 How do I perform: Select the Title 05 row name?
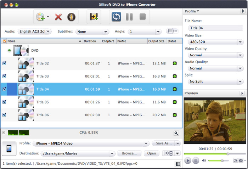coord(43,102)
